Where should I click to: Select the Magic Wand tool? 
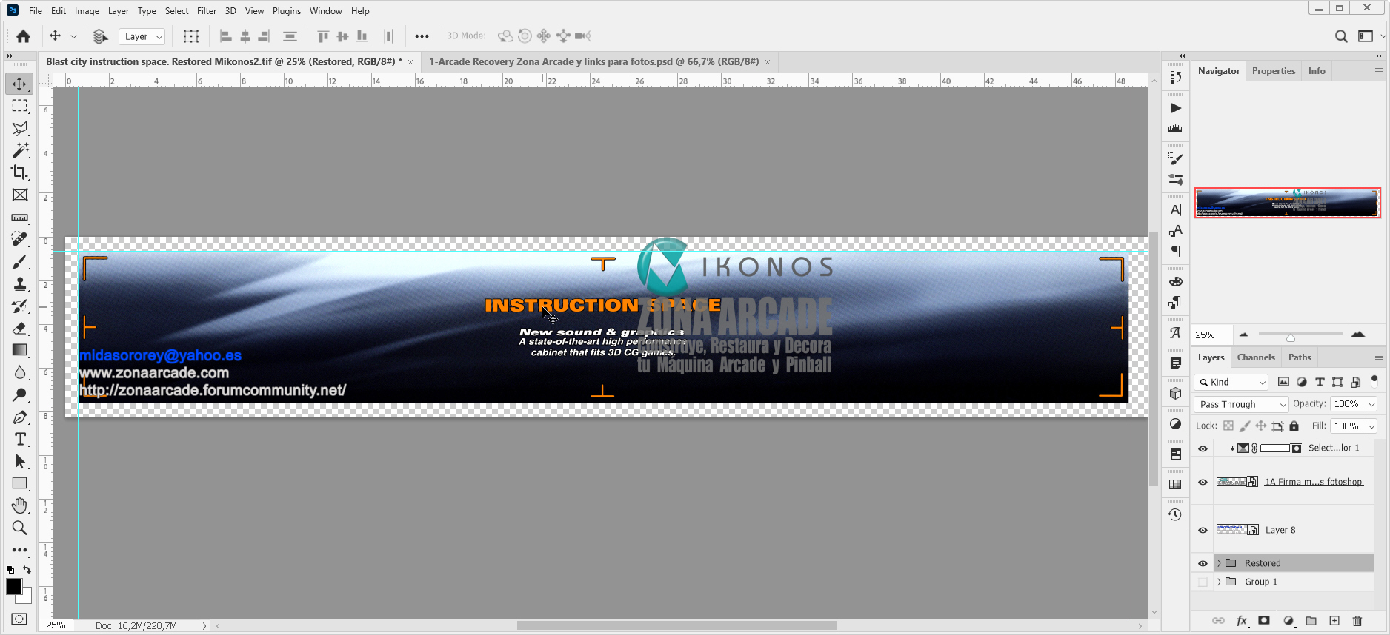[x=19, y=150]
